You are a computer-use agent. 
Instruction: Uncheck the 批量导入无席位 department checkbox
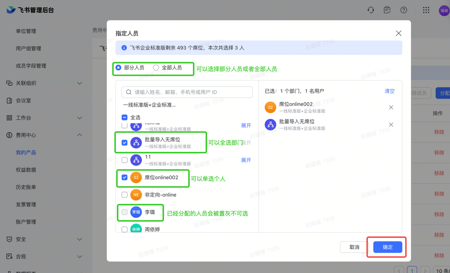(x=124, y=143)
